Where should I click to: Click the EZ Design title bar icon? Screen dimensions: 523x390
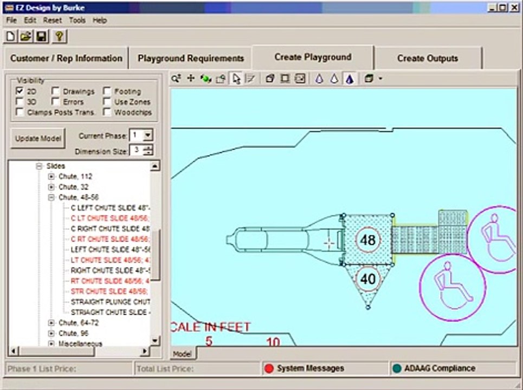tap(9, 8)
